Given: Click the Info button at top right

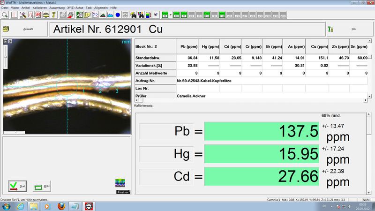Looking at the screenshot, I should 350,29.
